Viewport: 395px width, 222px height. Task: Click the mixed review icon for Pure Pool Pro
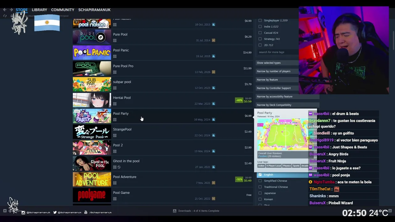[x=213, y=72]
